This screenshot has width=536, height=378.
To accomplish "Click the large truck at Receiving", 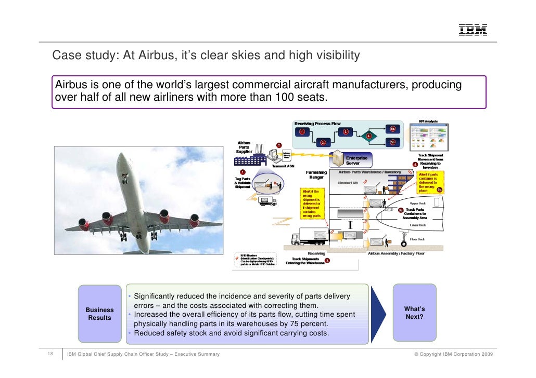I will click(310, 236).
